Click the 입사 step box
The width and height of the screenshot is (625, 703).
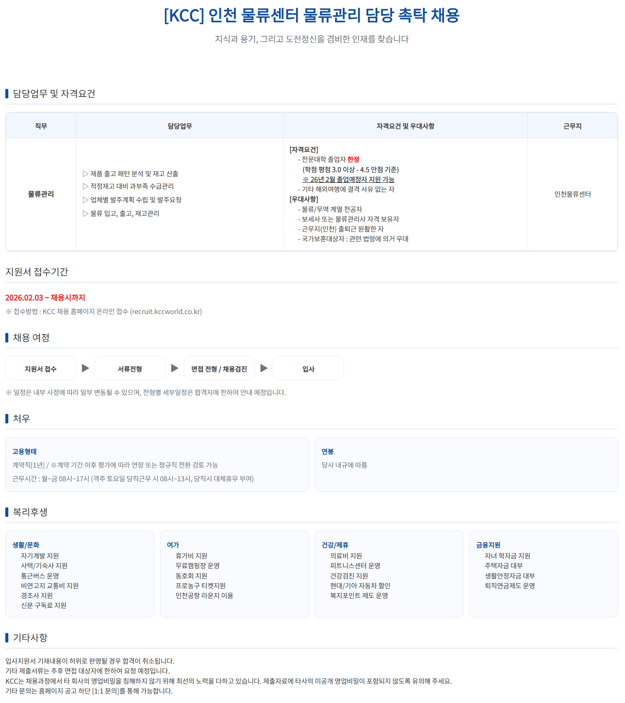308,369
